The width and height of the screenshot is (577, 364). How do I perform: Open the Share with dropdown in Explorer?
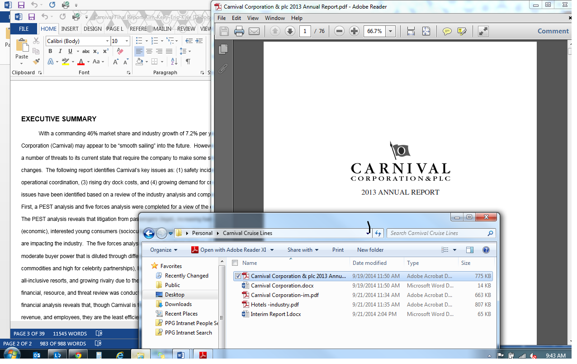303,250
